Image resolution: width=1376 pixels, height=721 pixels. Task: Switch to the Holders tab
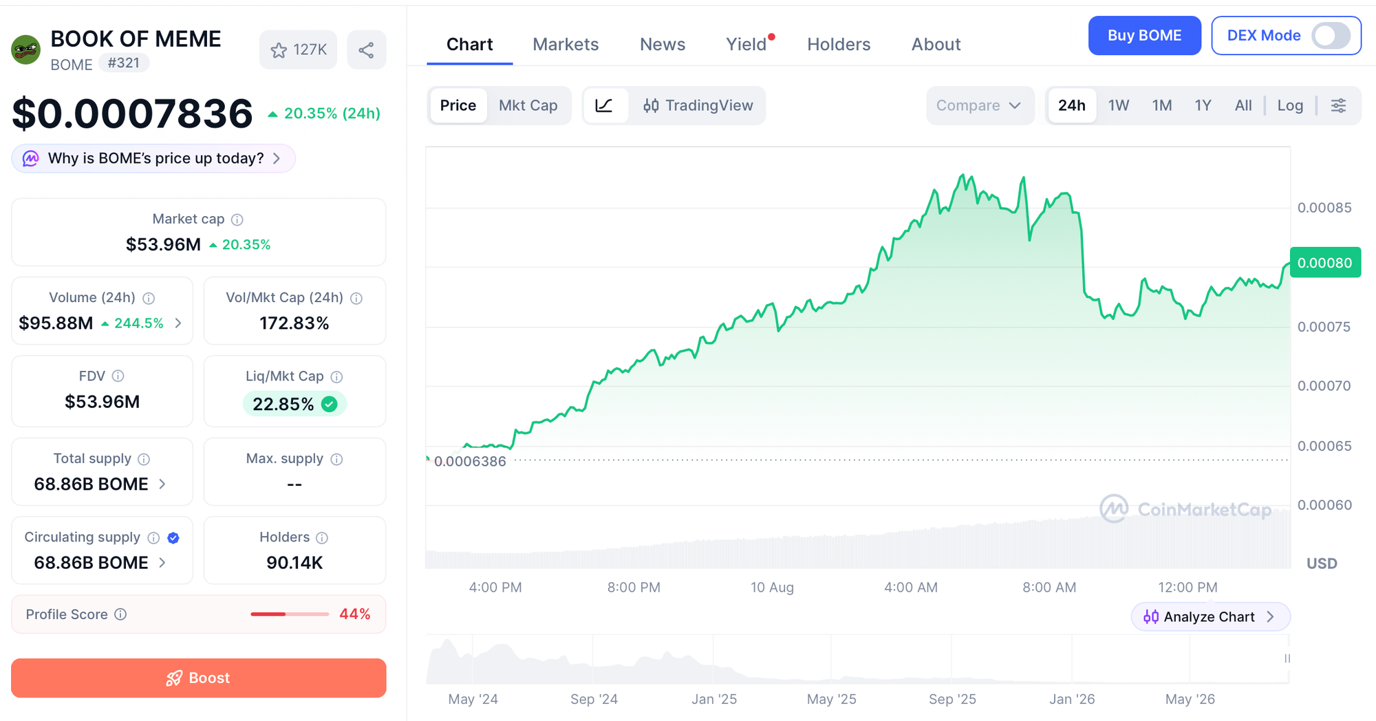pos(839,45)
